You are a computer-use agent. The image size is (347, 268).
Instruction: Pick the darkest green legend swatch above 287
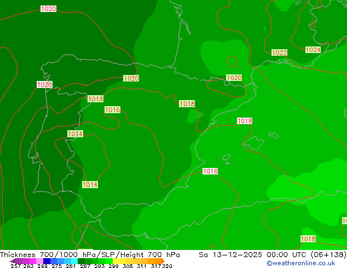tap(81, 261)
